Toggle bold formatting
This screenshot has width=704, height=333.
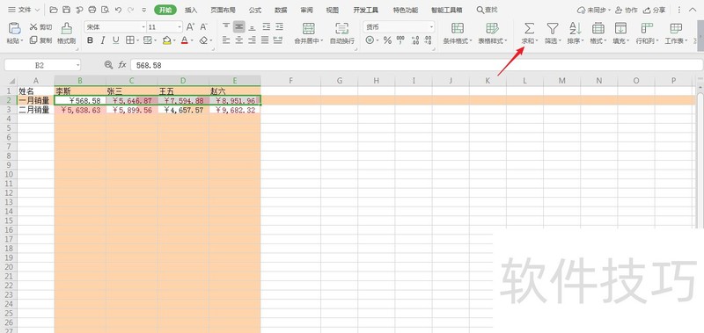(91, 40)
